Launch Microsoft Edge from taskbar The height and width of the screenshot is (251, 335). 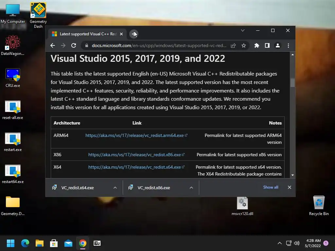coord(25,243)
